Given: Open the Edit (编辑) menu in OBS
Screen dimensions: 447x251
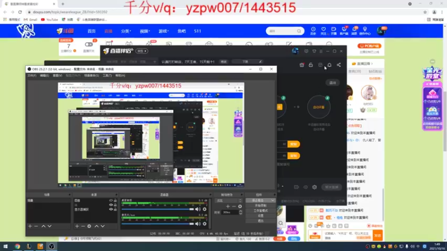Looking at the screenshot, I should (44, 75).
